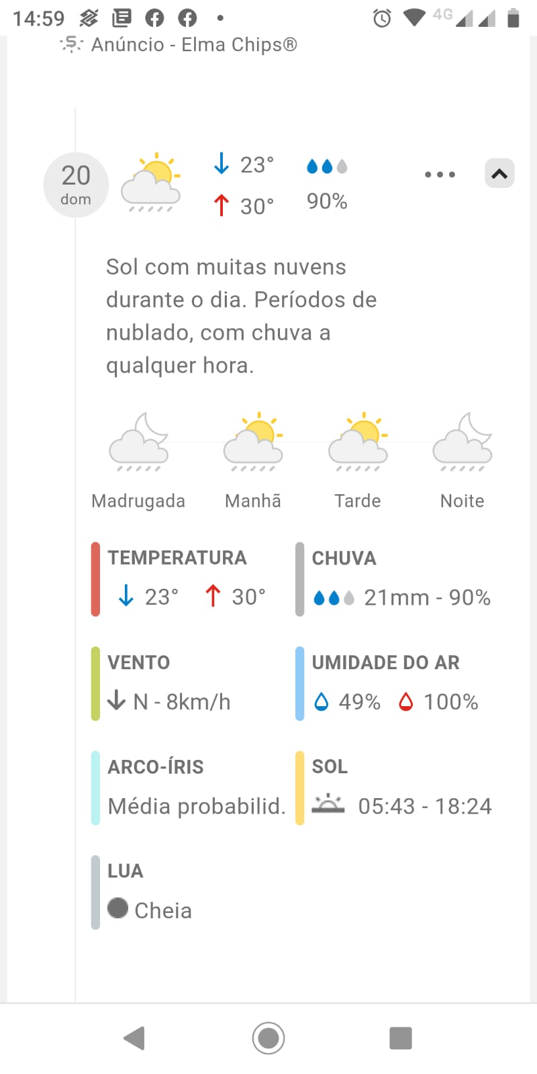
Task: Select the Noite moon cloud icon
Action: click(462, 442)
